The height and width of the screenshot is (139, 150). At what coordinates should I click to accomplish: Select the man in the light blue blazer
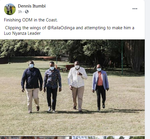100,87
